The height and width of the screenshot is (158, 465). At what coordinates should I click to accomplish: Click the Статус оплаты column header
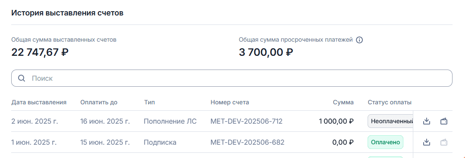(390, 103)
